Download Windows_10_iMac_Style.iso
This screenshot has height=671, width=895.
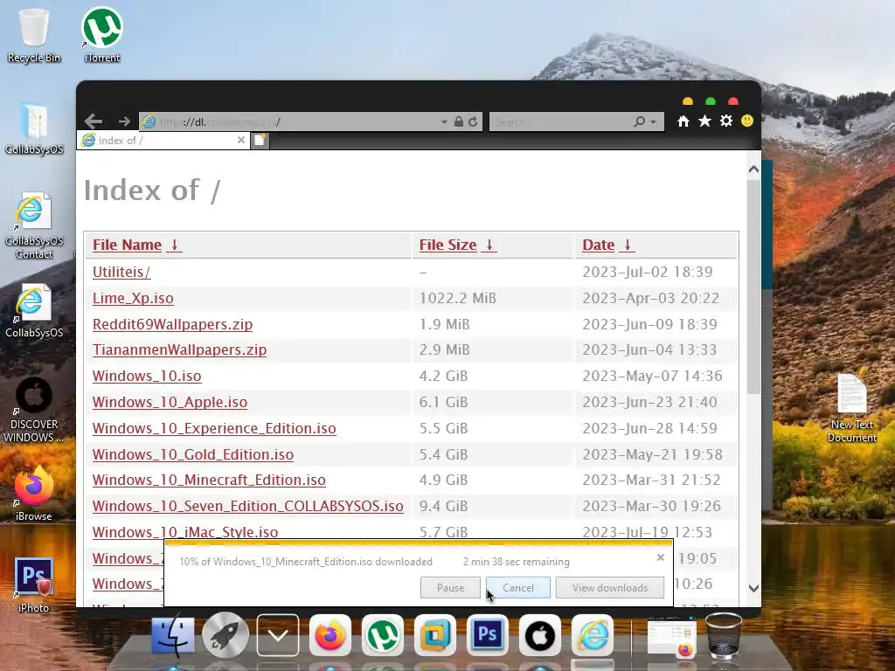pos(185,532)
